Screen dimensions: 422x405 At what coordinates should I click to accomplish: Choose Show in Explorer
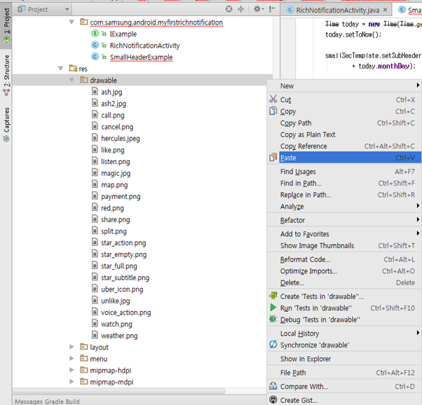306,359
